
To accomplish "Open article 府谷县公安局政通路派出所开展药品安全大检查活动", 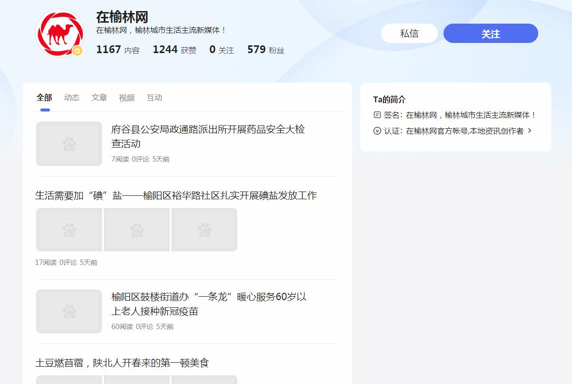I will pyautogui.click(x=208, y=136).
